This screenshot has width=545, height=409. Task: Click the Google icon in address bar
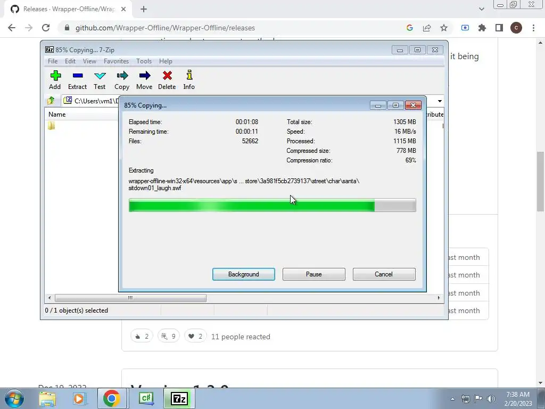point(410,28)
